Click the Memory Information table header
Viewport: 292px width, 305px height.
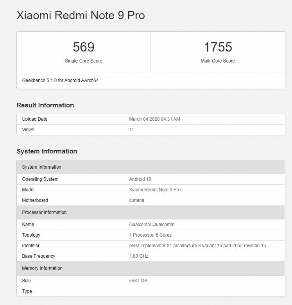click(150, 268)
